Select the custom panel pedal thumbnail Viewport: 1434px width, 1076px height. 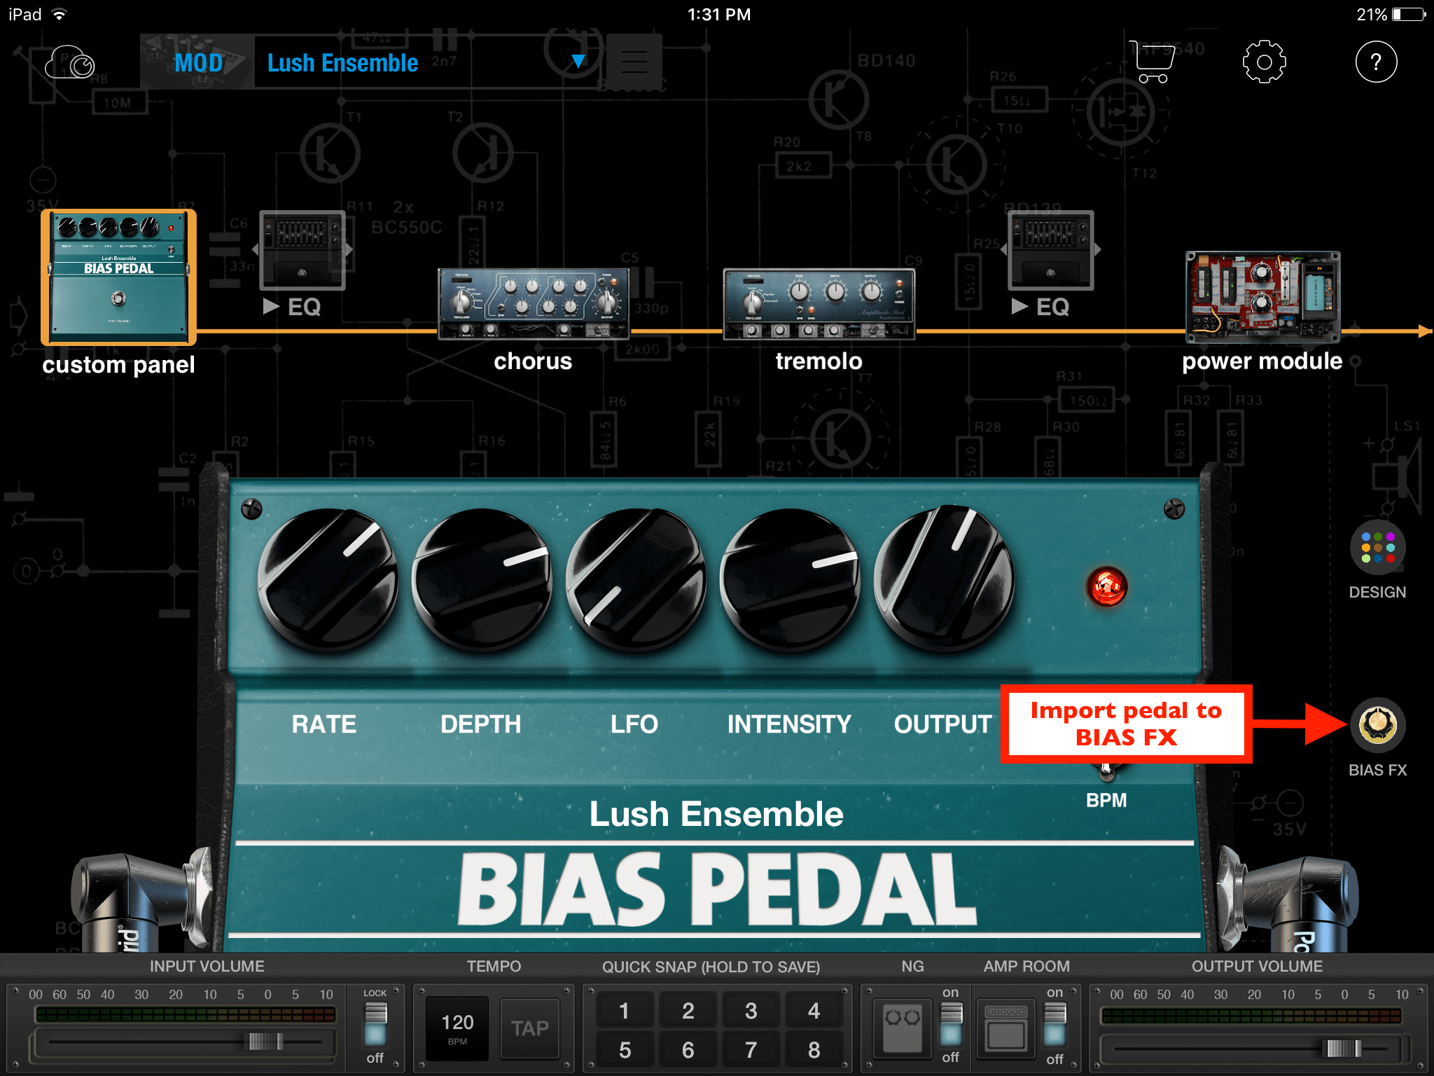pos(118,277)
